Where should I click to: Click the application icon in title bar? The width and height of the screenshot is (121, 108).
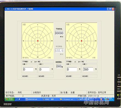[x=5, y=9]
